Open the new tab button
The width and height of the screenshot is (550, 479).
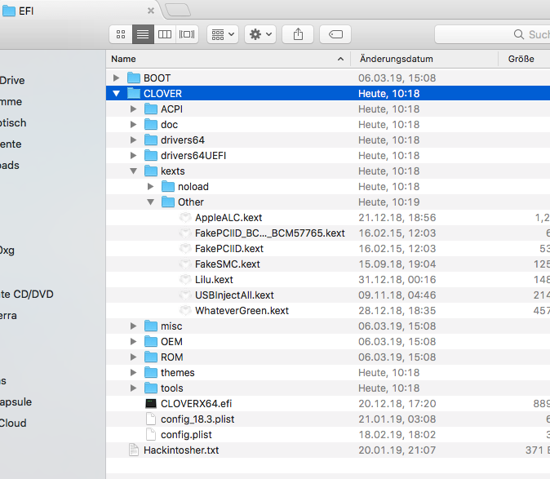tap(178, 10)
